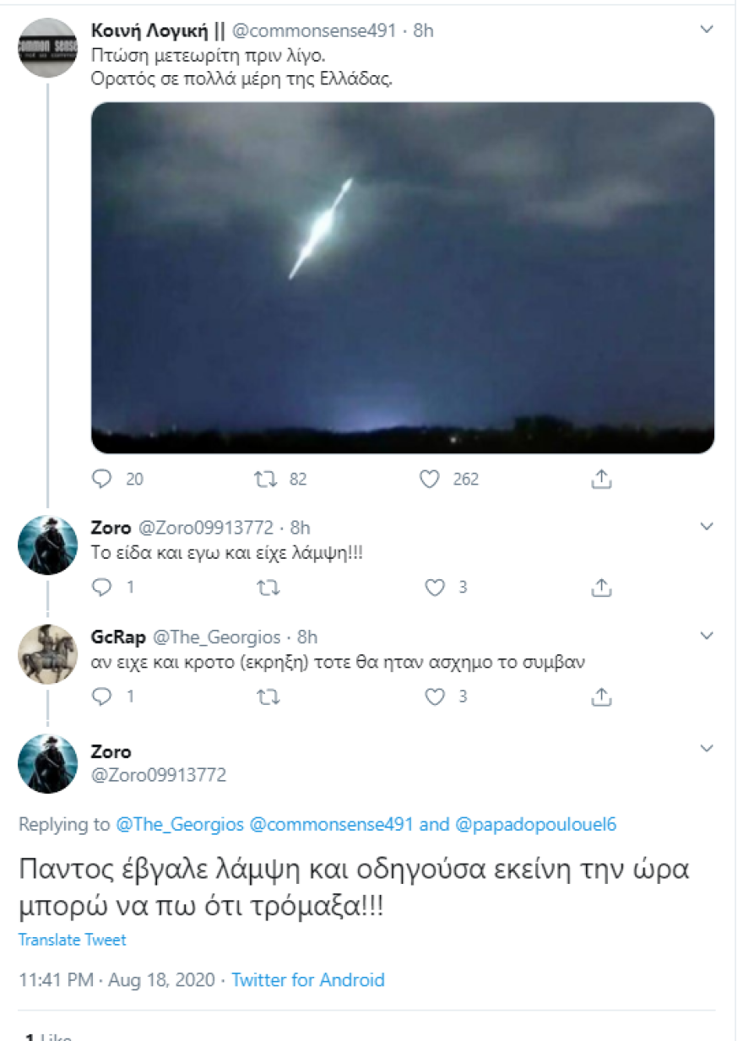The width and height of the screenshot is (743, 1041).
Task: Click the reply bubble icon on GcRap's tweet
Action: [x=102, y=697]
